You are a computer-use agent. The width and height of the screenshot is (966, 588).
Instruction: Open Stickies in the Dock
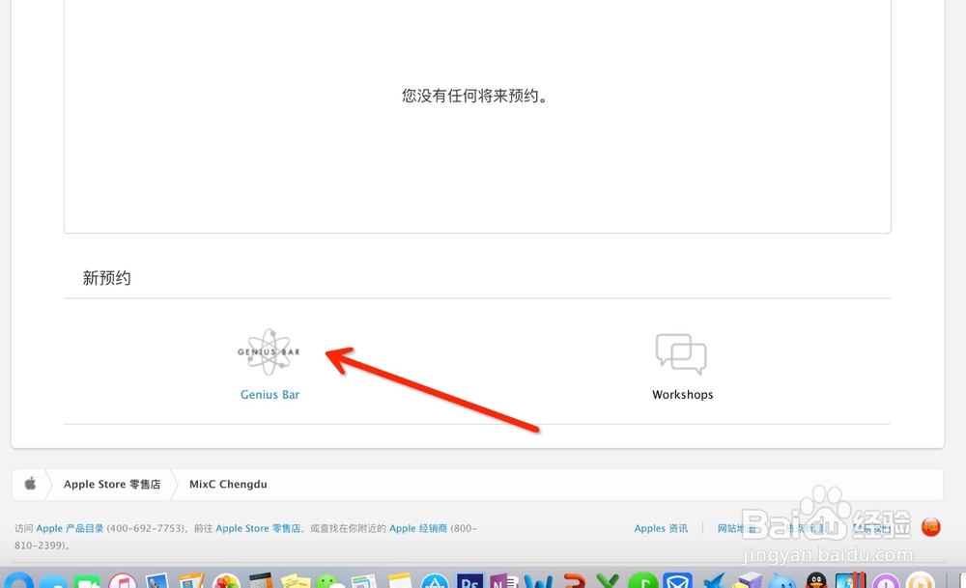[x=296, y=581]
